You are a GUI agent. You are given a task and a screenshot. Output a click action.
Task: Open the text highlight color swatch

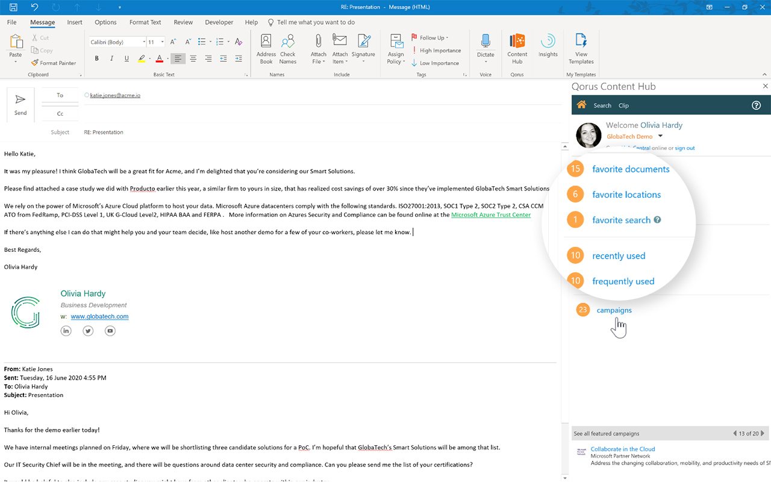[x=141, y=58]
